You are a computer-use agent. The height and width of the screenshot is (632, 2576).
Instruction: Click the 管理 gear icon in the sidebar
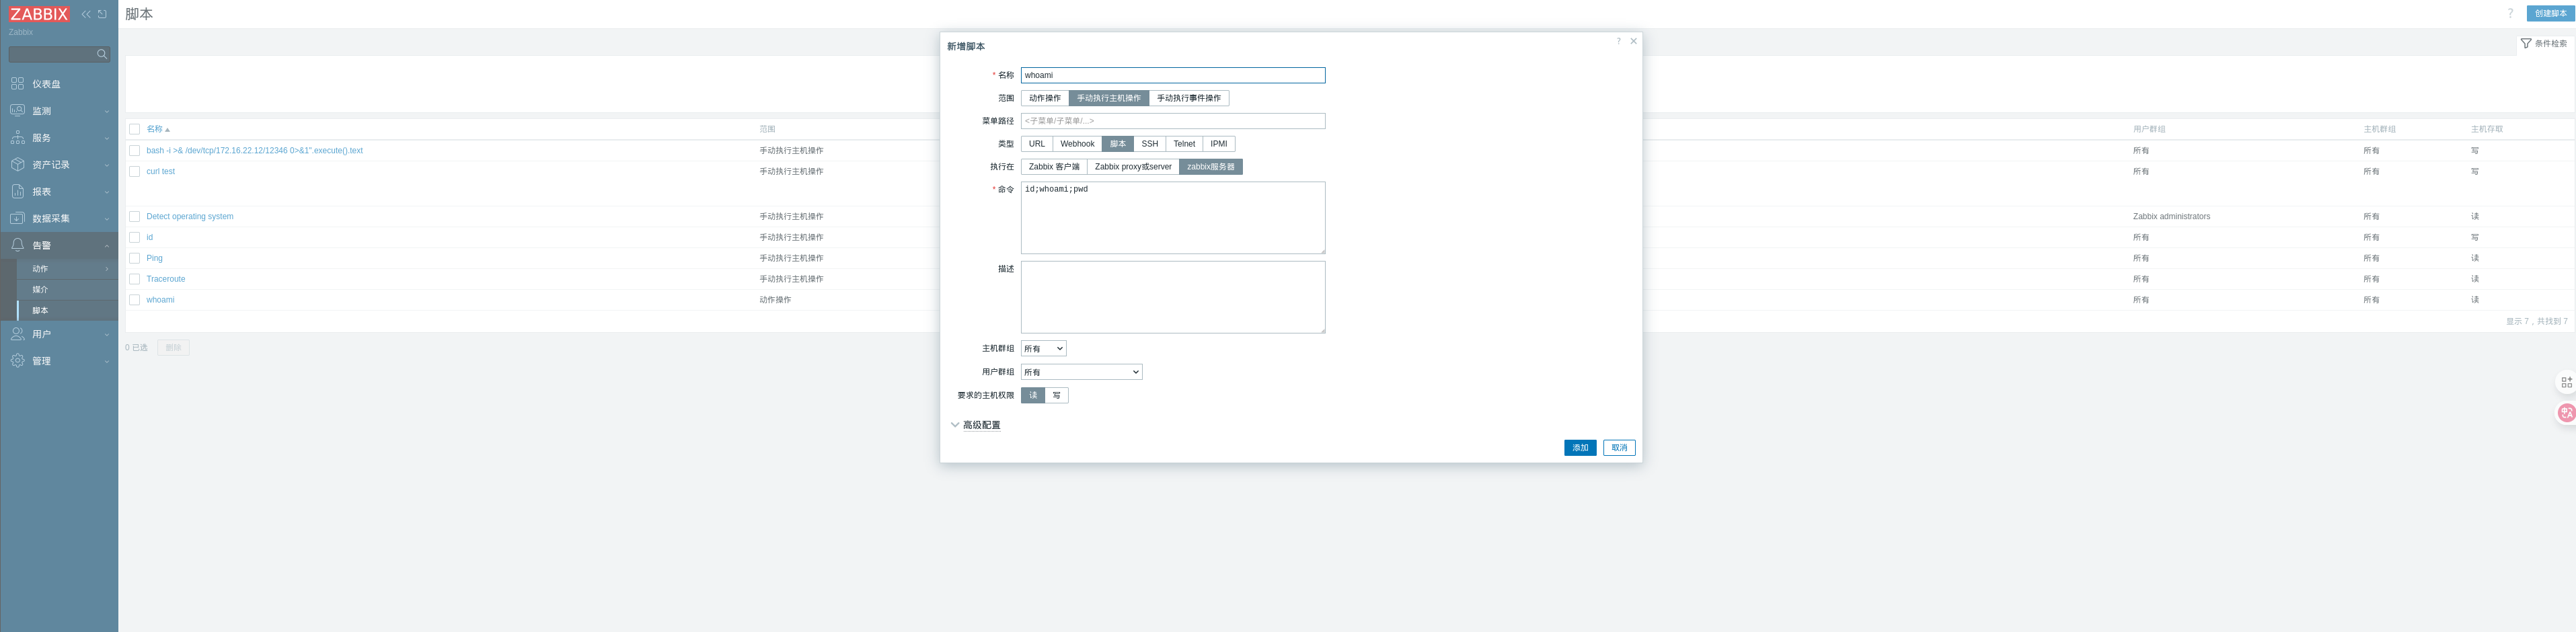point(17,360)
